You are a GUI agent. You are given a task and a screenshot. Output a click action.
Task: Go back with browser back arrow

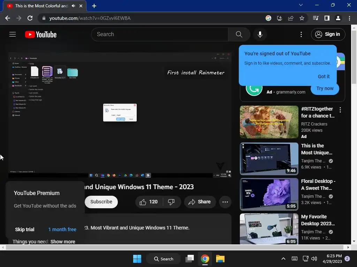click(8, 18)
